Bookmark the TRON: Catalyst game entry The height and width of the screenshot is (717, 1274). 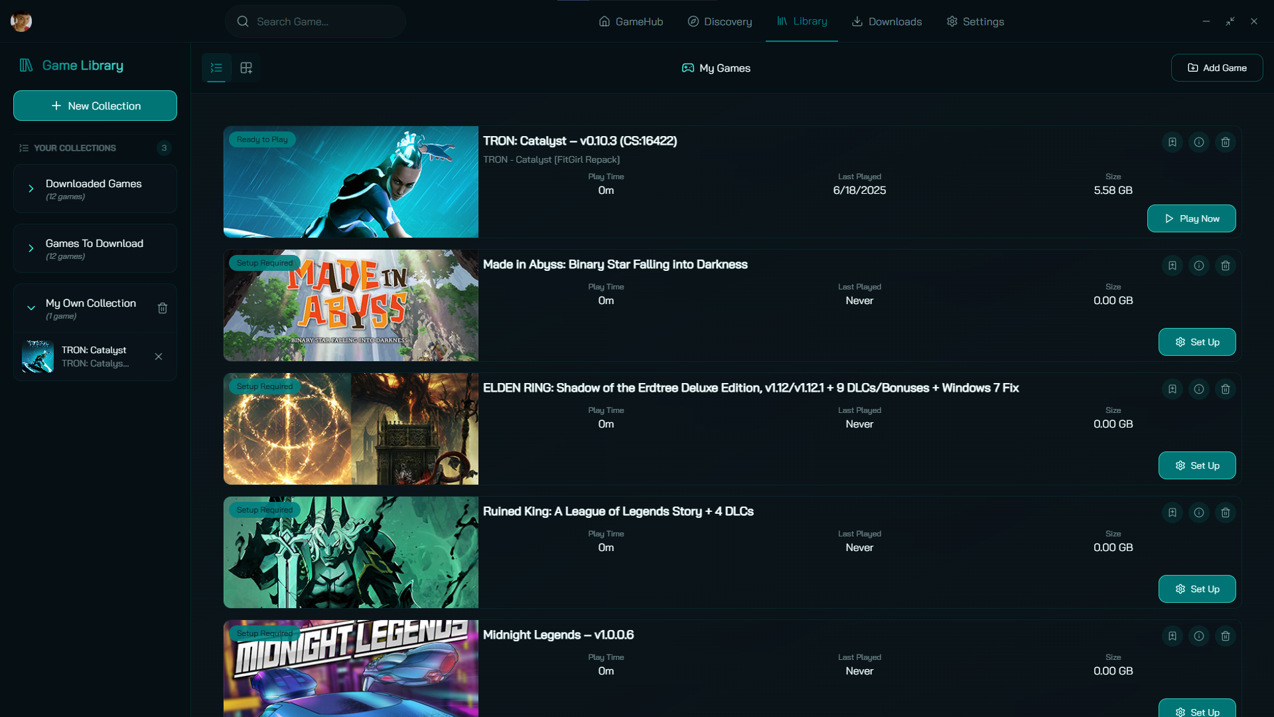[1172, 142]
